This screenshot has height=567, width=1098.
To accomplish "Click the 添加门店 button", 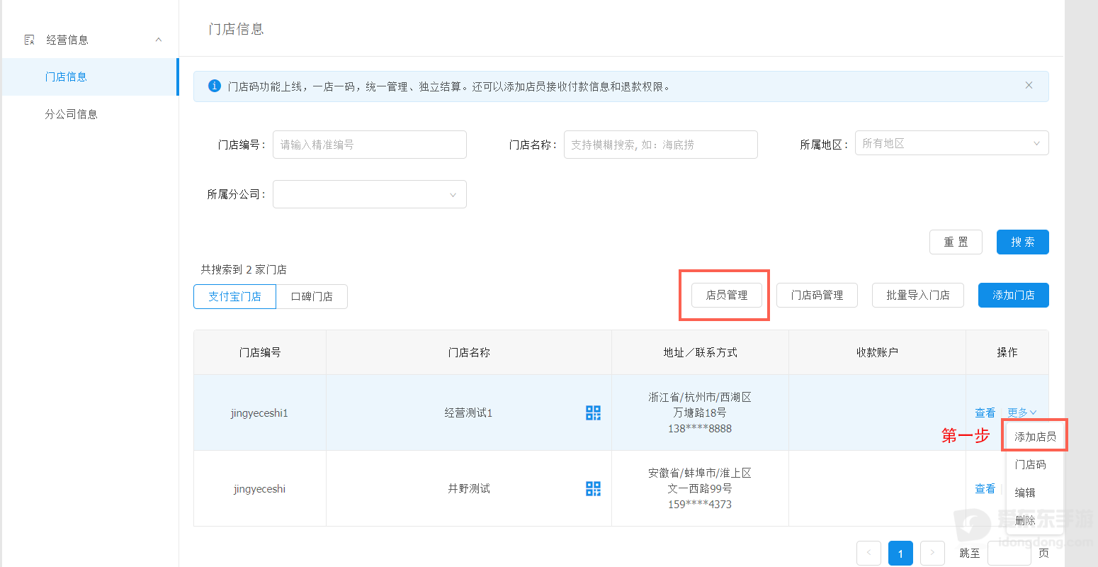I will [1014, 295].
